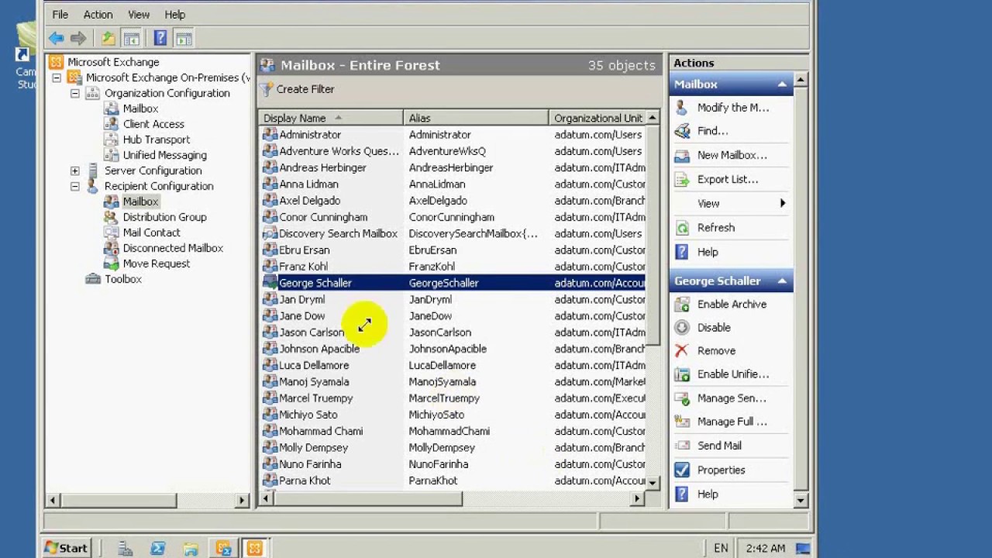
Task: Collapse the Organization Configuration node
Action: 74,93
